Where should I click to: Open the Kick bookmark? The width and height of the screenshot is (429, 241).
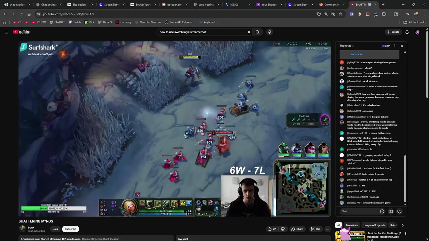89,22
